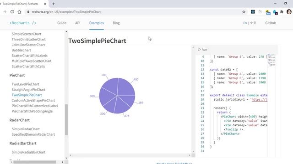Reload the page with the refresh icon
Image resolution: width=293 pixels, height=164 pixels.
point(12,12)
